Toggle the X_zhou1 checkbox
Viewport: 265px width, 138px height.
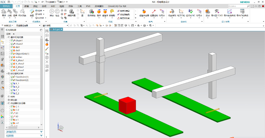(x=12, y=60)
